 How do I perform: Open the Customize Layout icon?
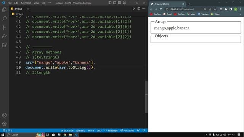pos(124,3)
